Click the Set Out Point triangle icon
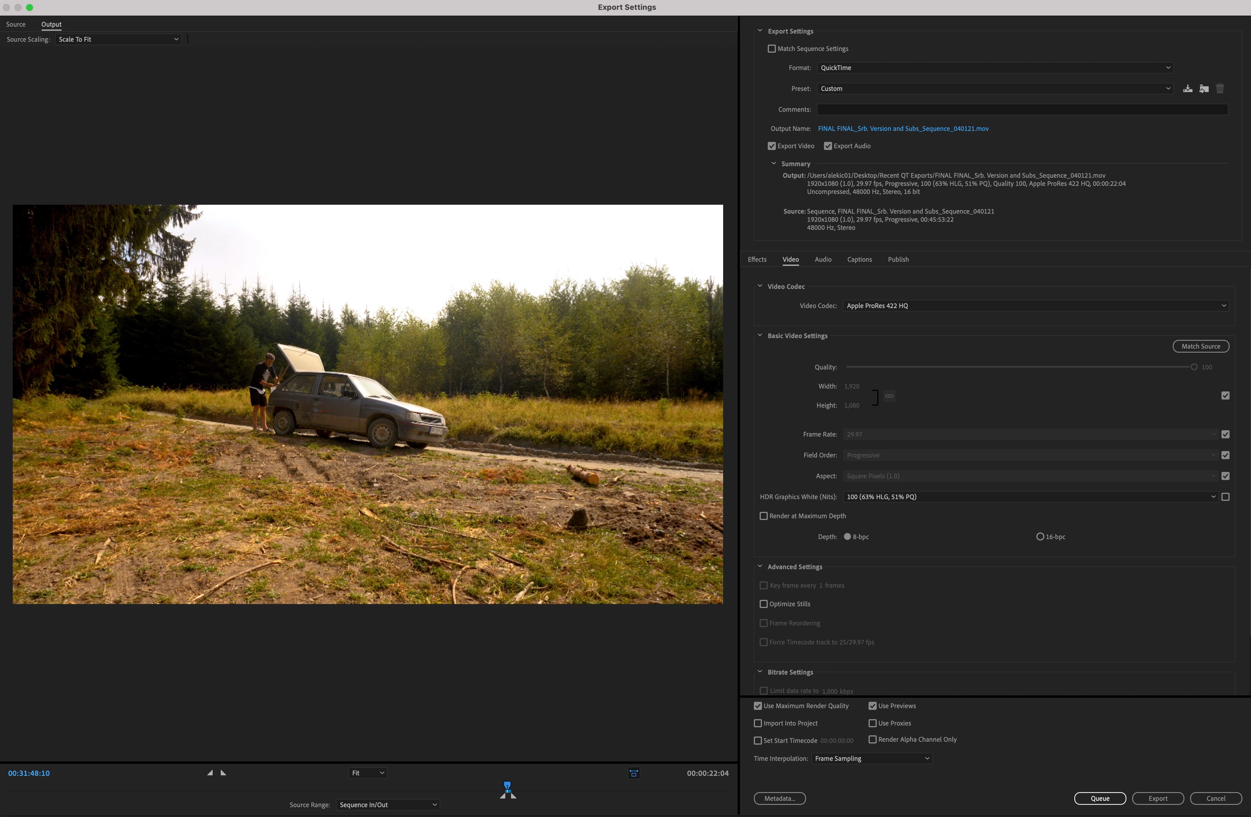This screenshot has width=1251, height=817. (x=223, y=773)
